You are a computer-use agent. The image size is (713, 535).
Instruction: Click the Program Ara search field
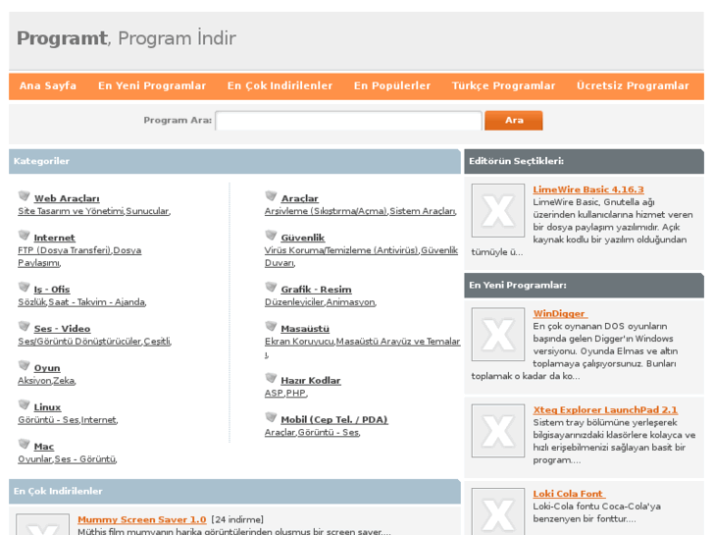348,121
